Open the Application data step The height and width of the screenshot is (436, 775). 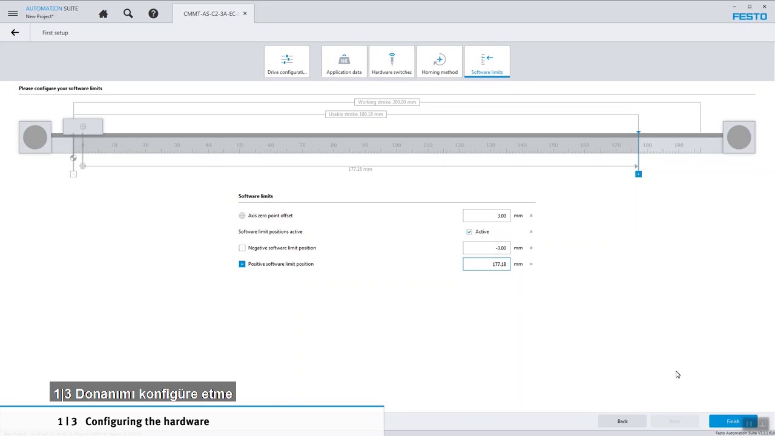(x=344, y=62)
